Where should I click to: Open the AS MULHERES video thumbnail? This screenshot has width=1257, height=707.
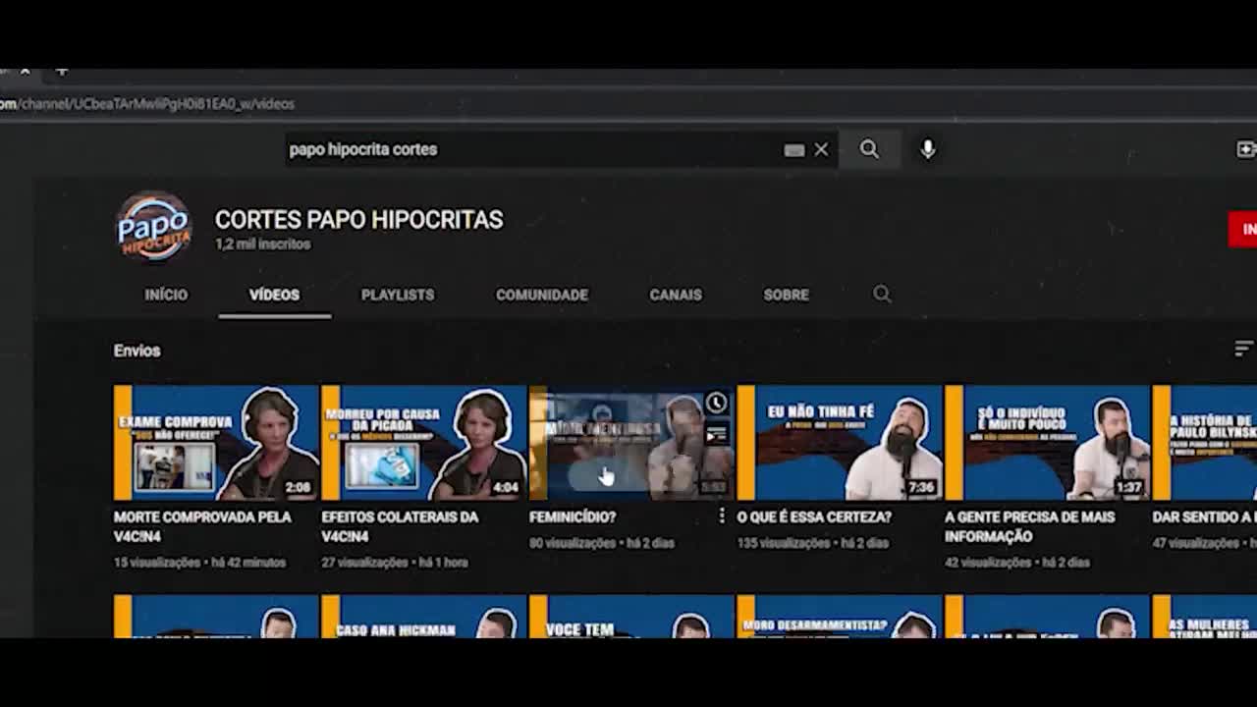[x=1205, y=617]
